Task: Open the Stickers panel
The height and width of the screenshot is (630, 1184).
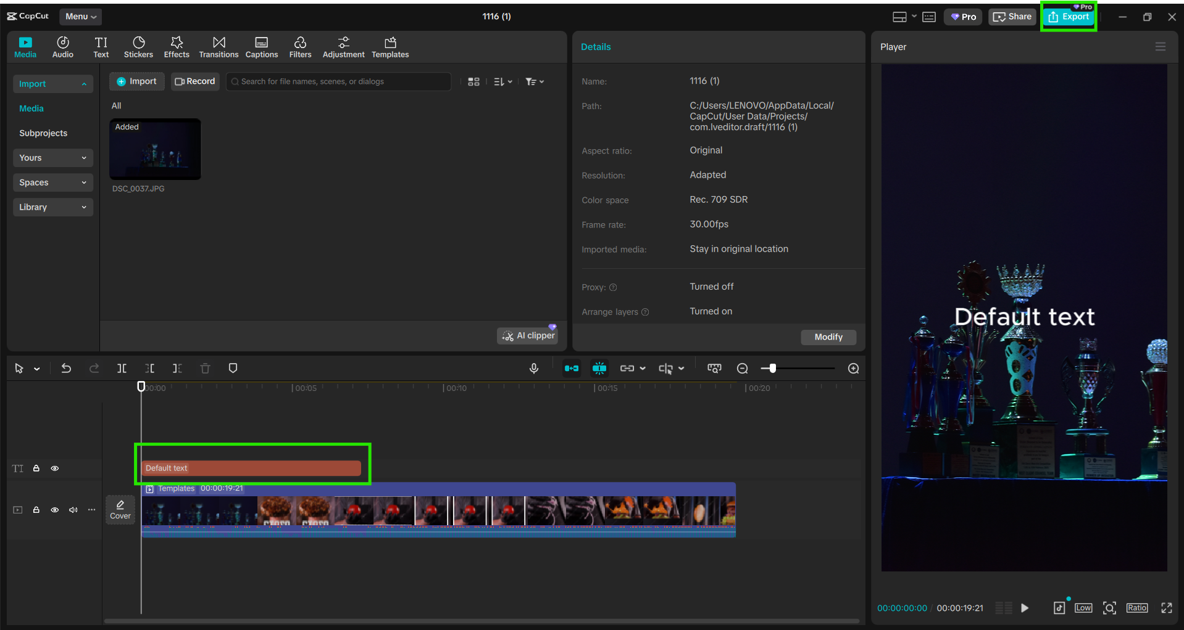Action: [138, 47]
